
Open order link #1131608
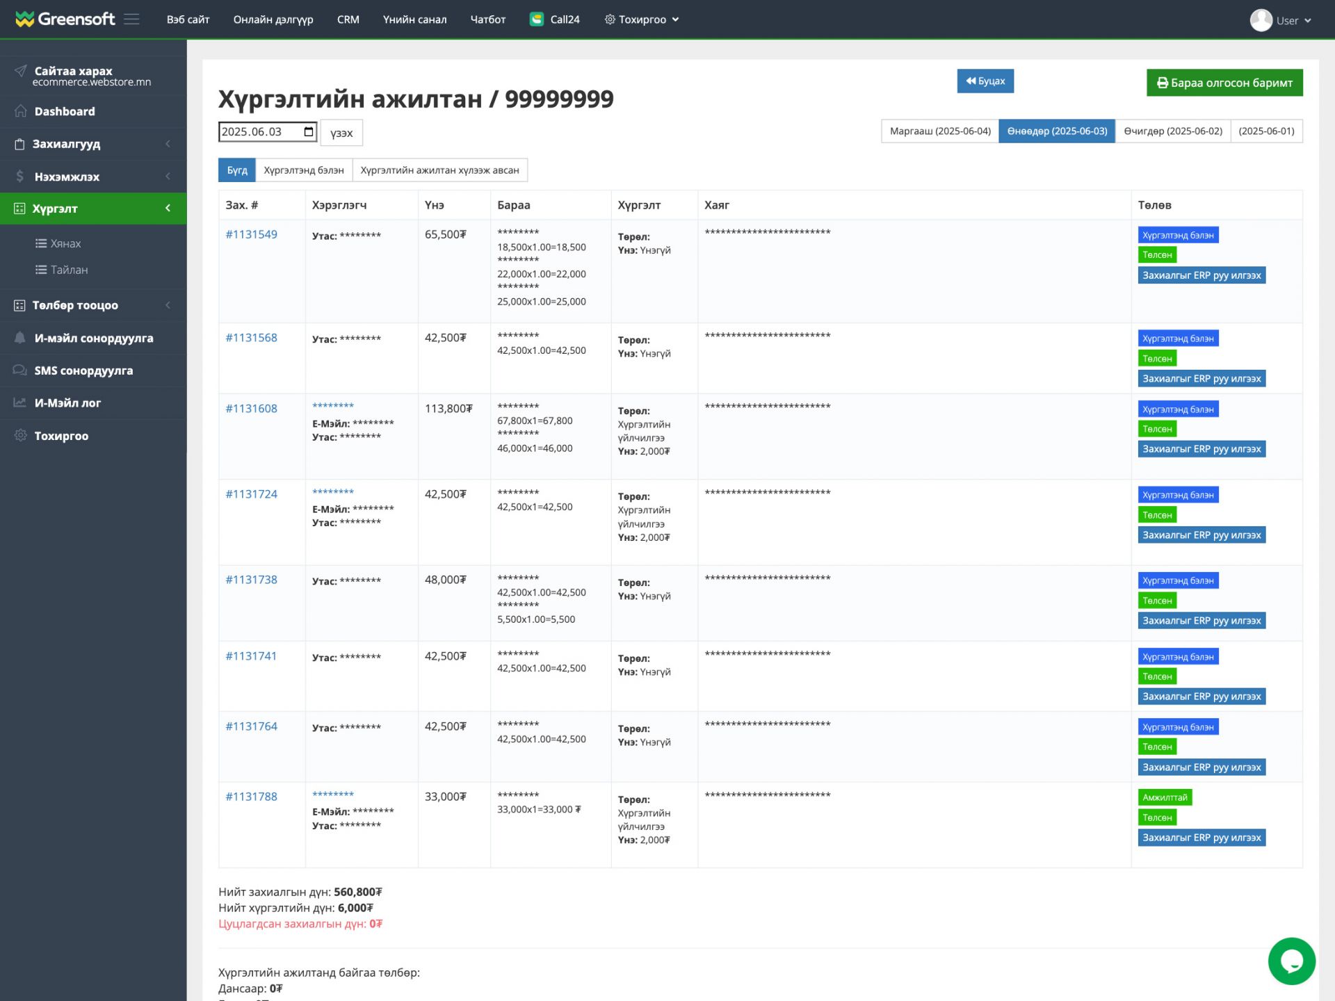[x=251, y=409]
